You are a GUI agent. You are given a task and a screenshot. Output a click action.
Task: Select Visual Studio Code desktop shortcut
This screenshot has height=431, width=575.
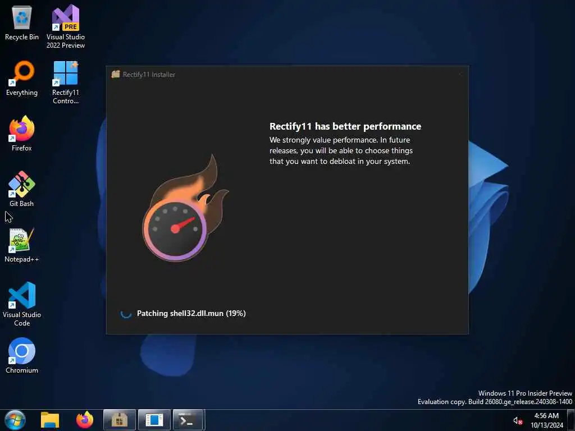click(22, 304)
